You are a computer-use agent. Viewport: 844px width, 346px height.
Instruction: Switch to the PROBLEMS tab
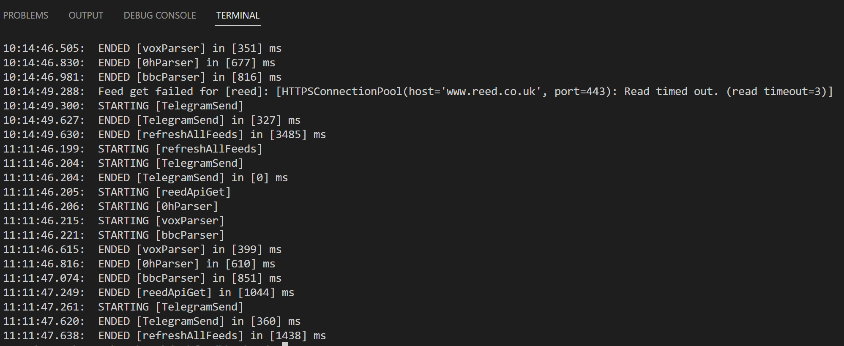(26, 16)
